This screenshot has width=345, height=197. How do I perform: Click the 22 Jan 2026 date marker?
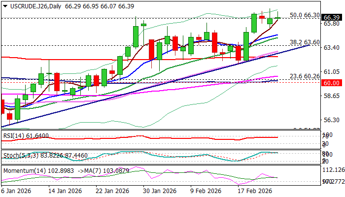click(112, 191)
